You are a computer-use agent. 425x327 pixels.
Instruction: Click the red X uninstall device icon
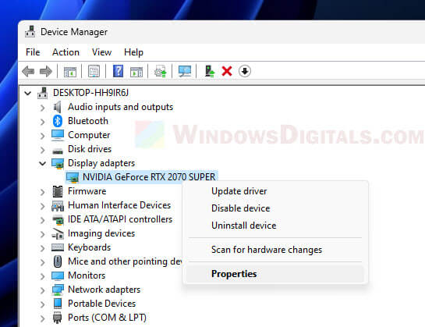click(227, 71)
